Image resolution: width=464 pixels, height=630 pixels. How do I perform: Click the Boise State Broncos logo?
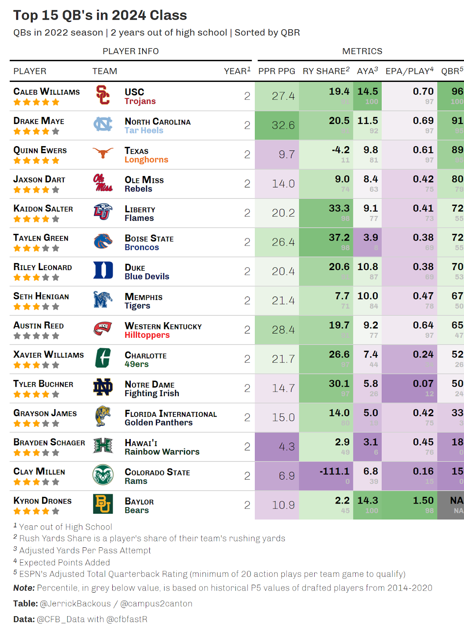tap(103, 242)
